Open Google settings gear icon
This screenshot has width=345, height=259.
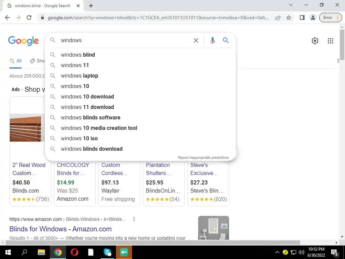(x=315, y=41)
